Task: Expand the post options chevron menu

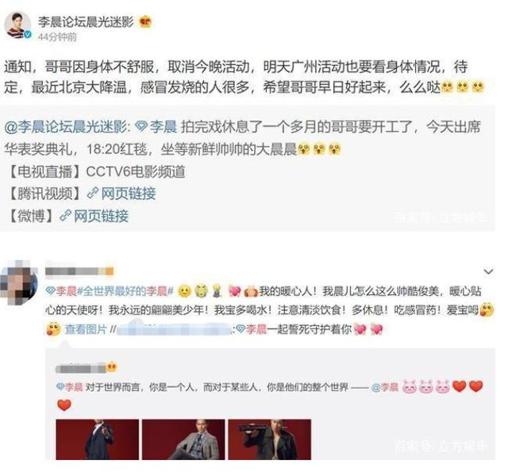Action: pyautogui.click(x=488, y=271)
